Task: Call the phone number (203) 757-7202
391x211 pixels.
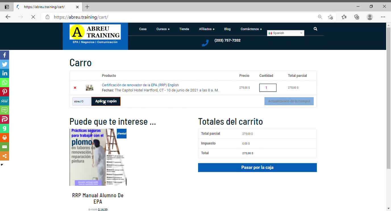Action: tap(227, 40)
